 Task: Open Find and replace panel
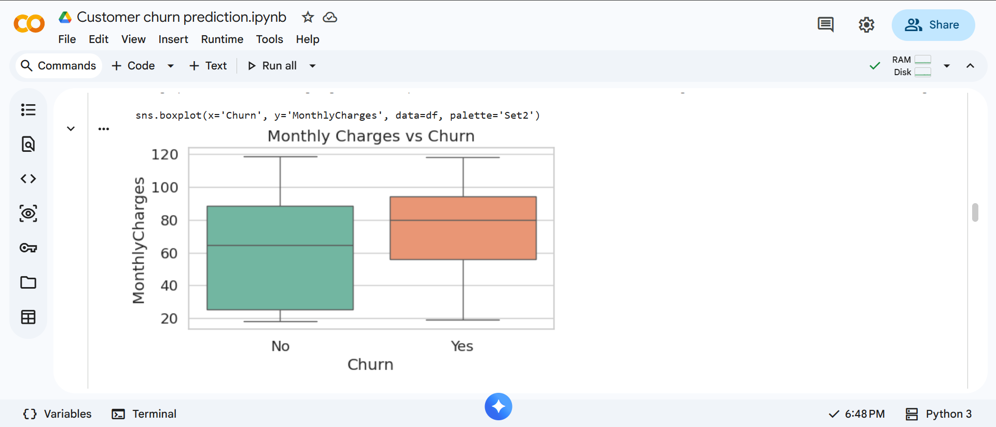click(x=28, y=144)
